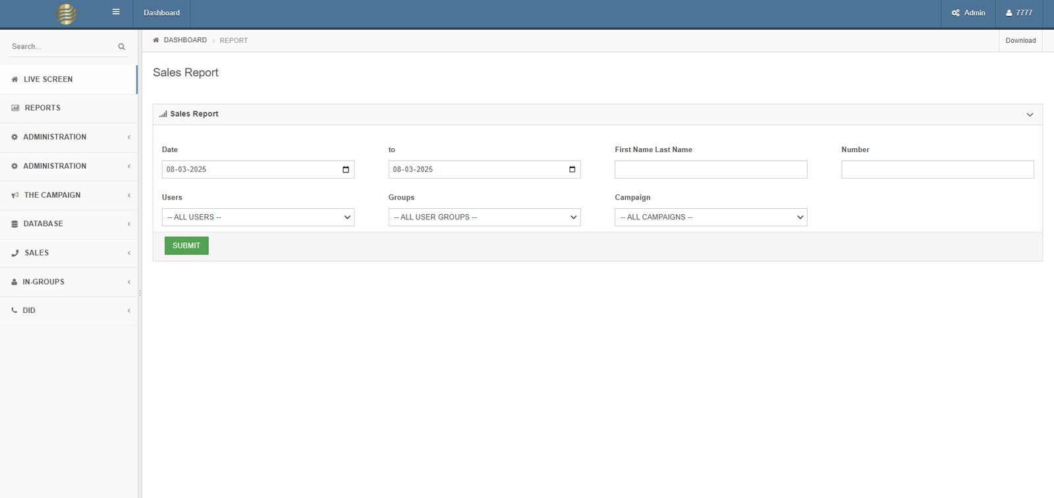This screenshot has height=498, width=1054.
Task: Open calendar picker for start Date field
Action: point(346,170)
